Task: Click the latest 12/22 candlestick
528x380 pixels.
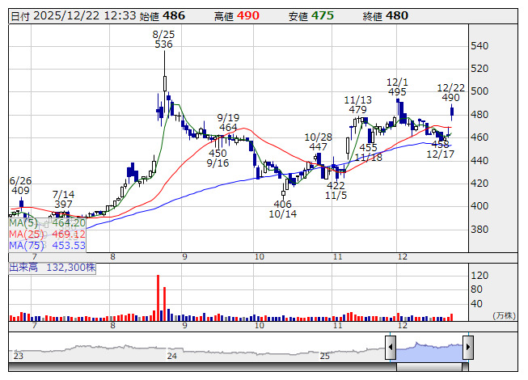Action: (x=452, y=112)
